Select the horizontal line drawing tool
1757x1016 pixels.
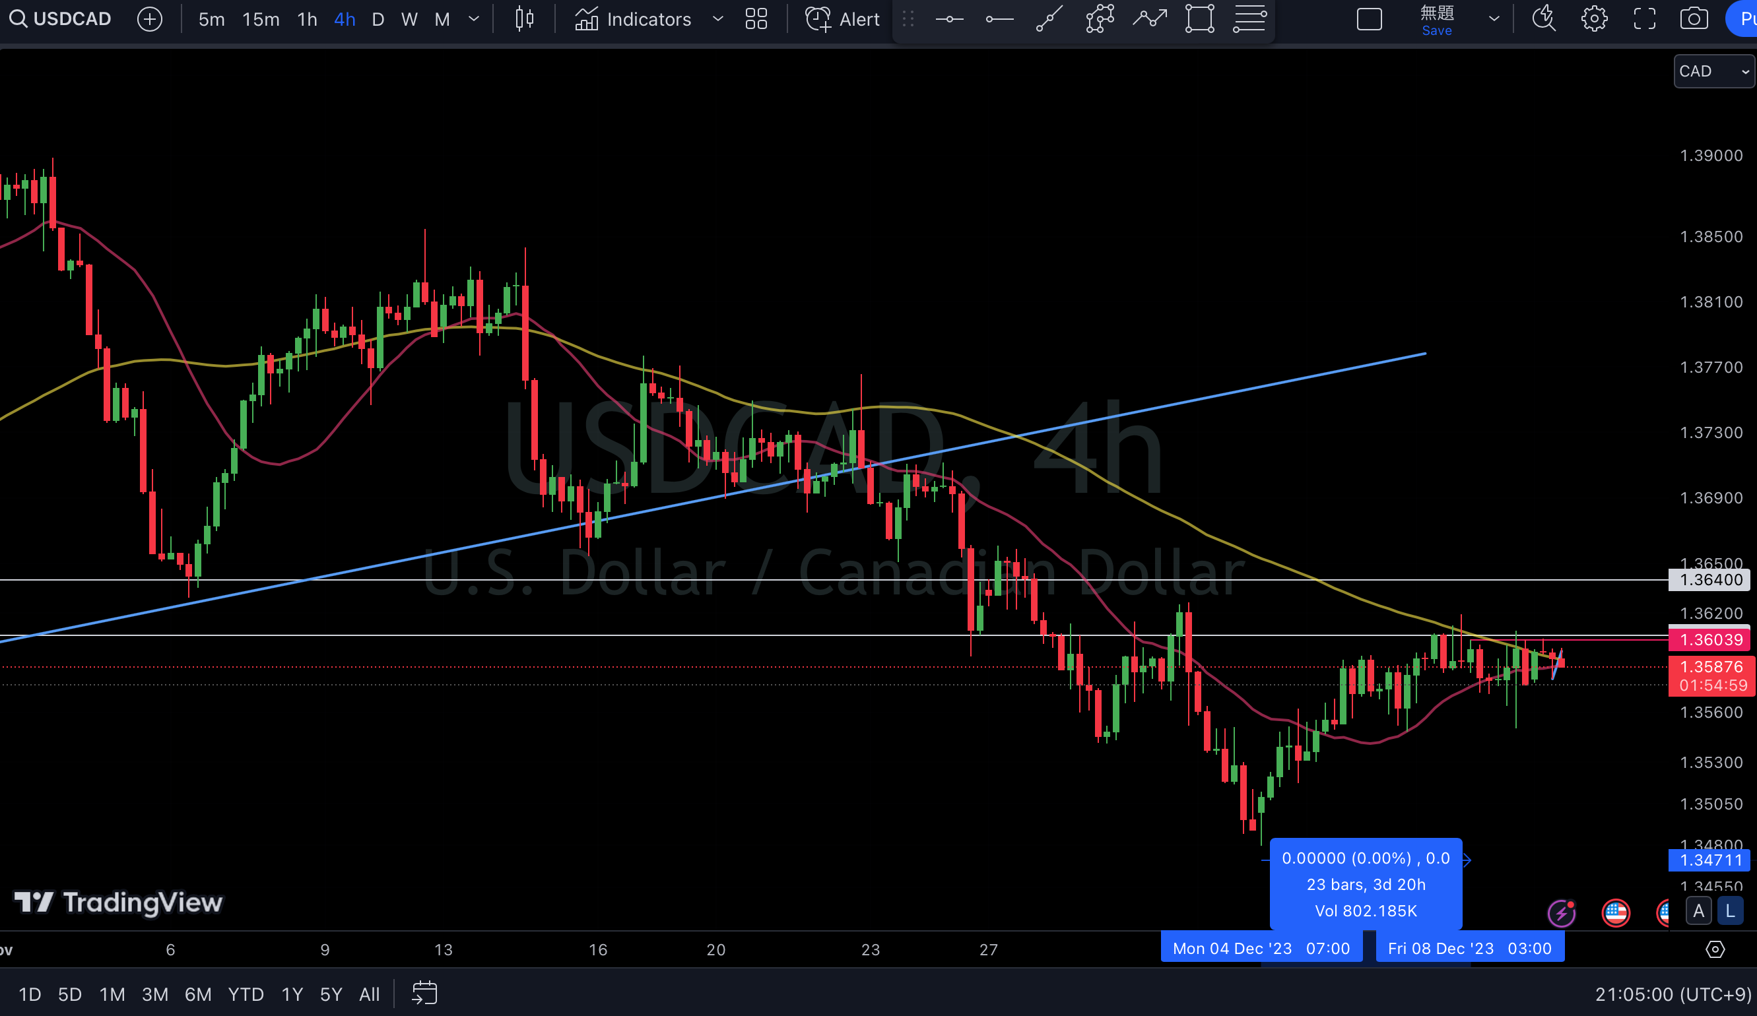pyautogui.click(x=949, y=19)
